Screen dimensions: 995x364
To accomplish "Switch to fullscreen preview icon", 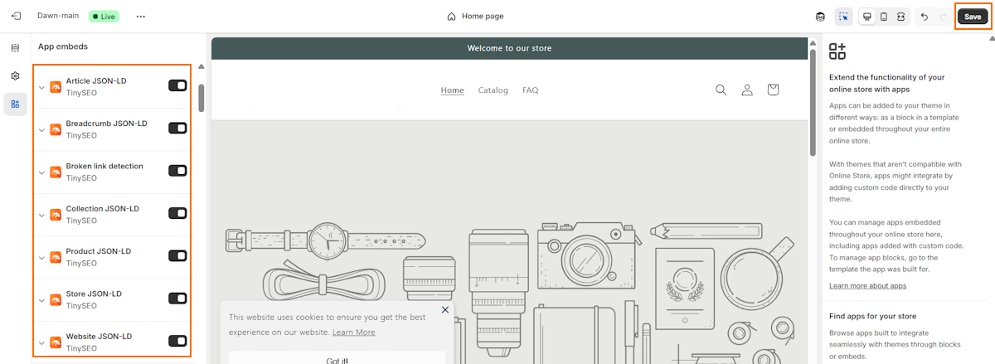I will point(900,16).
